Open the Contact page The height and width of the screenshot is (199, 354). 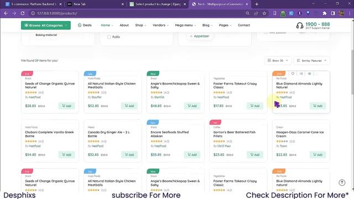click(x=244, y=25)
